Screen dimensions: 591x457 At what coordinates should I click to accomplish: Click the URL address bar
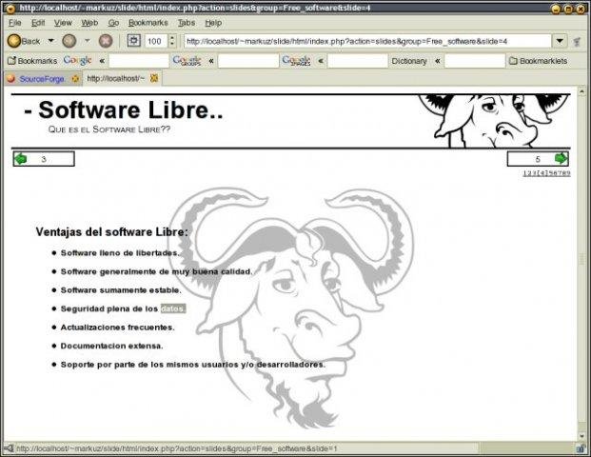point(367,41)
